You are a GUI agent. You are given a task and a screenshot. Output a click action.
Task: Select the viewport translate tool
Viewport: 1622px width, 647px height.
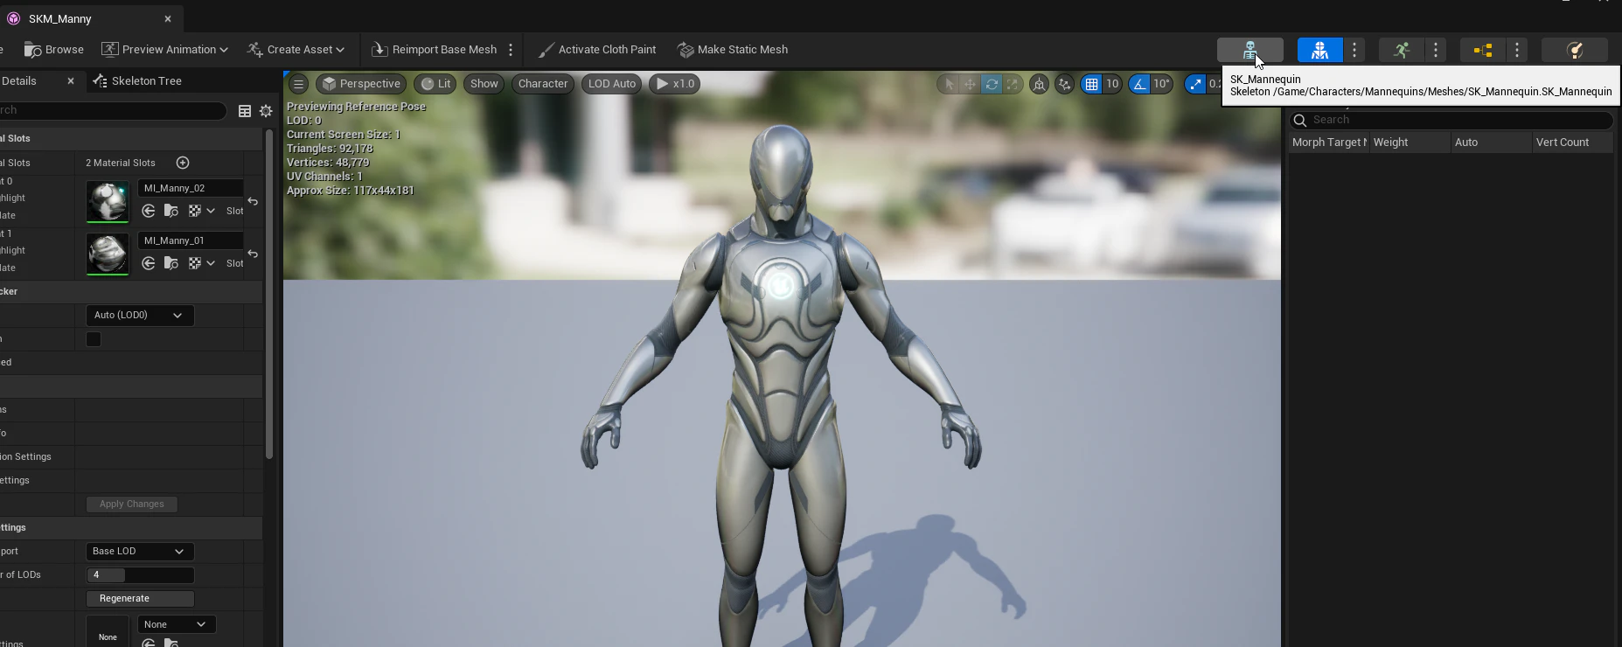click(x=970, y=84)
